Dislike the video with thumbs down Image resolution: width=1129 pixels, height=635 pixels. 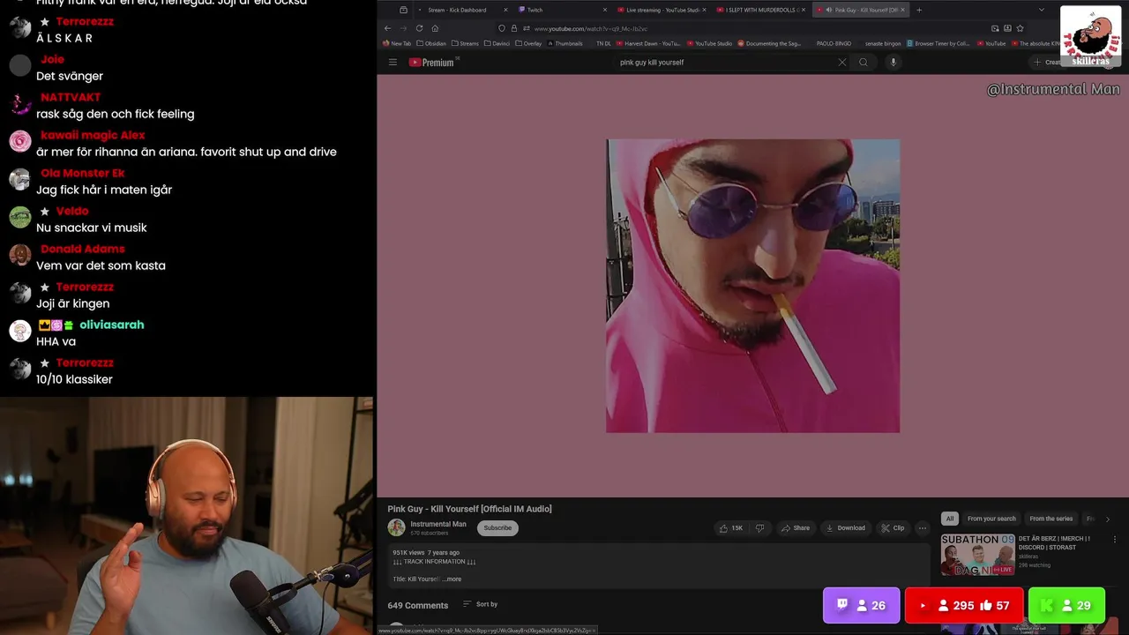click(759, 528)
